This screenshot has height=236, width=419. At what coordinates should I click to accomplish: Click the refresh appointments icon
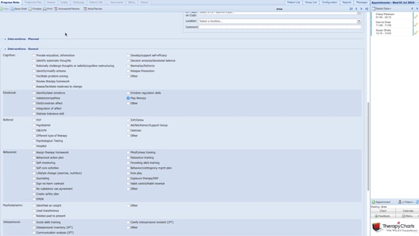click(417, 202)
